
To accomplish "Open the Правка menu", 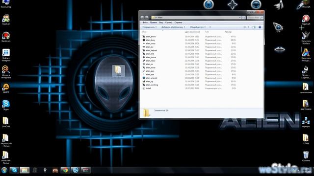I will 153,22.
